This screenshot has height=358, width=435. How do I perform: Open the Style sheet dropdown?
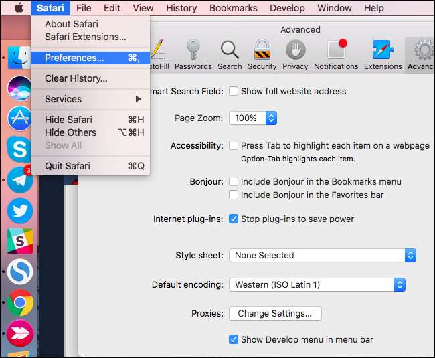[x=323, y=255]
